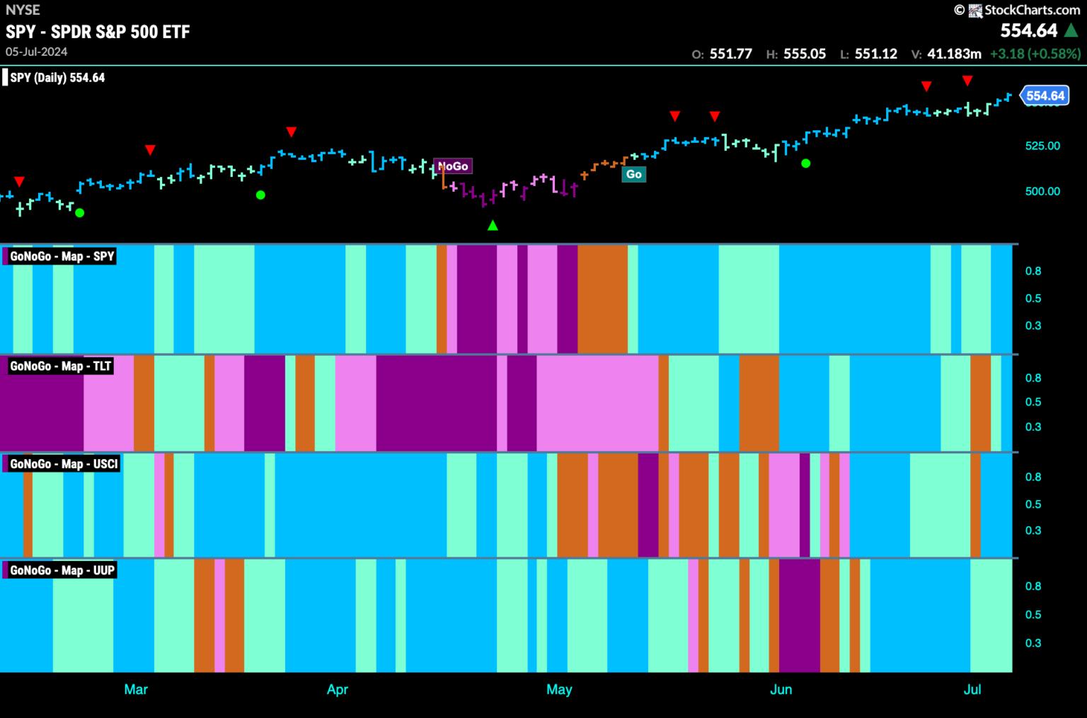Click the GoNoGo - Map - UUP panel label
Viewport: 1087px width, 718px height.
[62, 570]
